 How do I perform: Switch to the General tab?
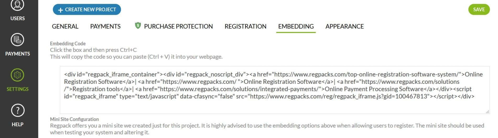pos(65,26)
